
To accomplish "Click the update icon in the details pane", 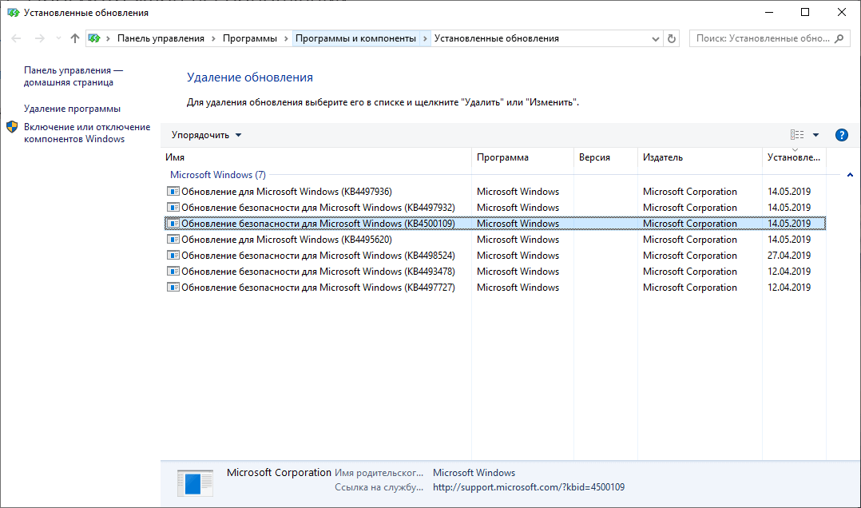I will 195,482.
